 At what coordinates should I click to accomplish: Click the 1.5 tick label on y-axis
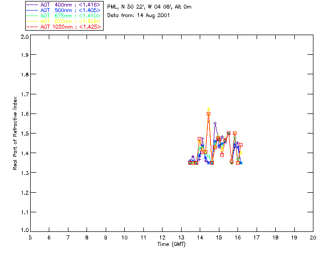pos(25,134)
